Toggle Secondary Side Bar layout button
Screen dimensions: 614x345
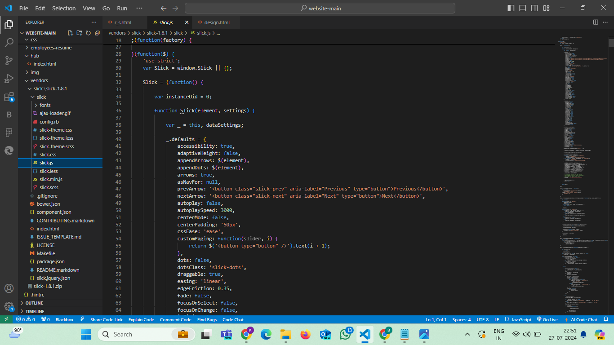(x=534, y=8)
